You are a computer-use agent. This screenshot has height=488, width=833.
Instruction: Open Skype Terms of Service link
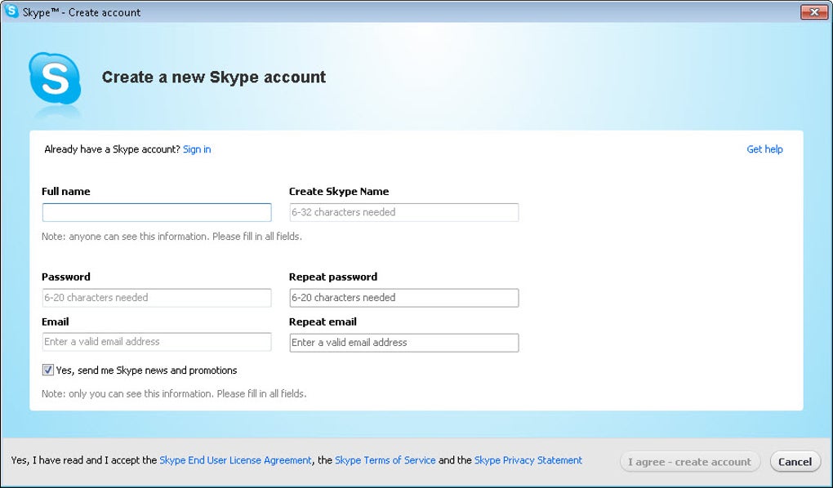click(x=385, y=460)
